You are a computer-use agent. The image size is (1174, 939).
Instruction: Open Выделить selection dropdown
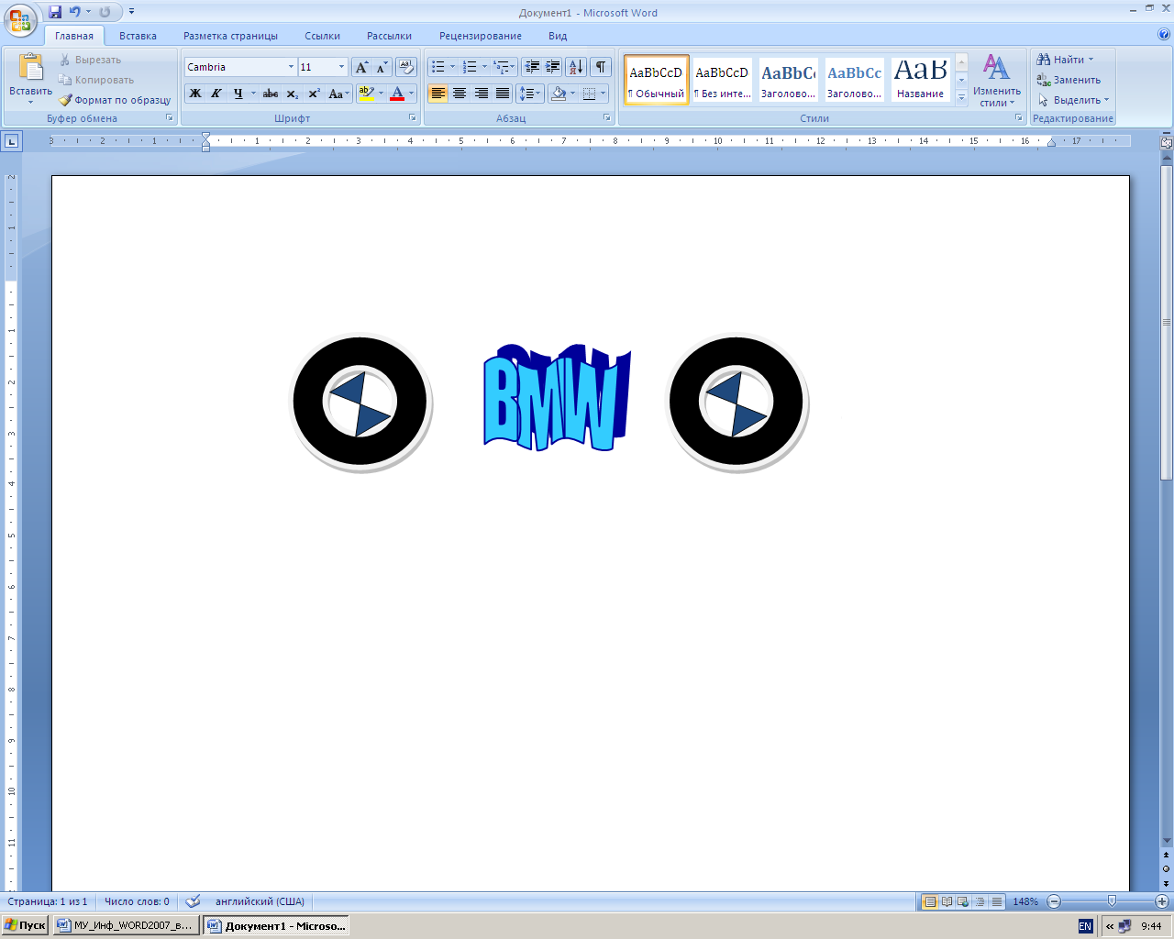tap(1073, 100)
